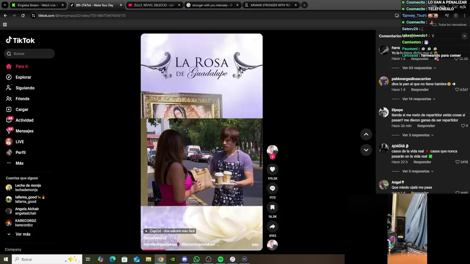Switch to stronger with you intensely tab

click(212, 5)
